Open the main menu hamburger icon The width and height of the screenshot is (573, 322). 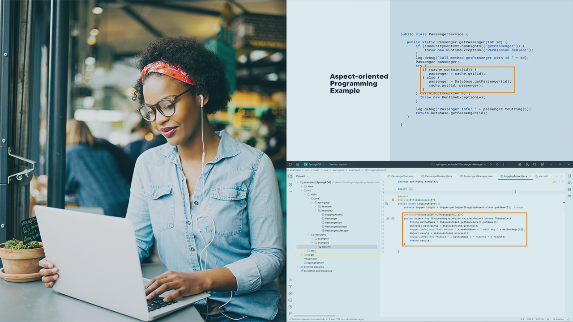pyautogui.click(x=297, y=164)
